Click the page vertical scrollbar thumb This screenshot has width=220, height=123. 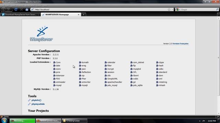[x=219, y=58]
